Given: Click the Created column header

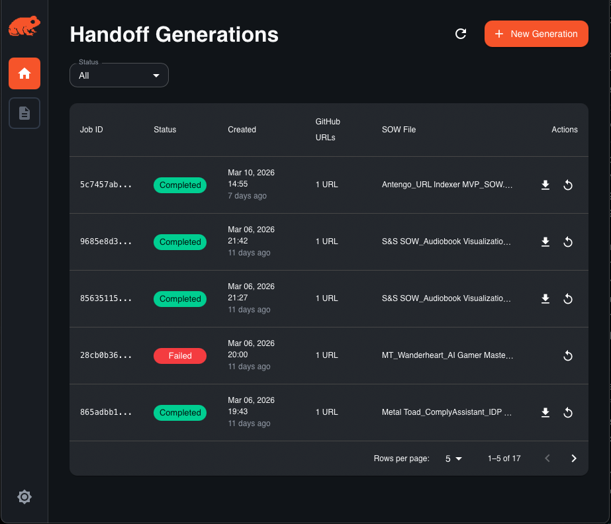Looking at the screenshot, I should 242,130.
